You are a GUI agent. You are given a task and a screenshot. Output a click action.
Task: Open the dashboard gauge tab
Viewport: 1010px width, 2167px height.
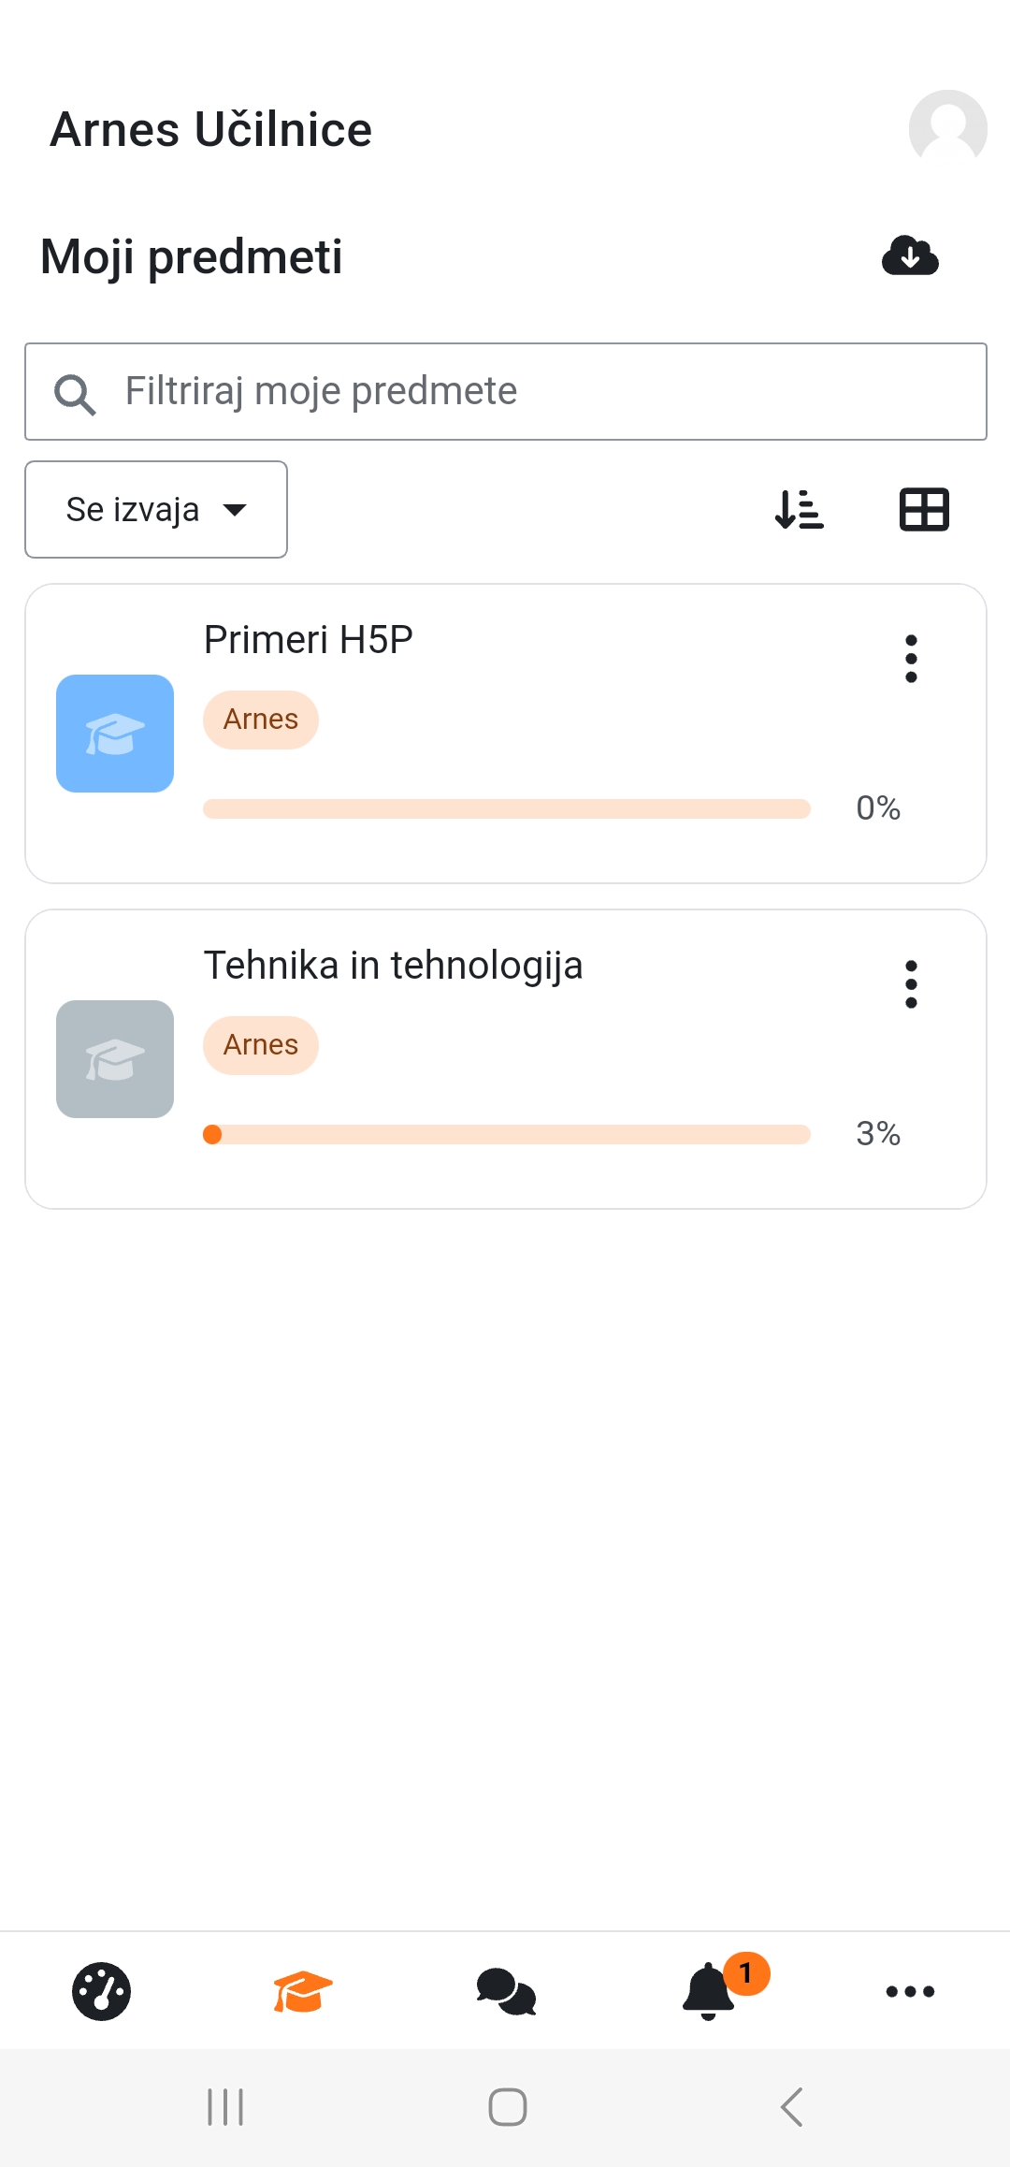(x=101, y=1991)
